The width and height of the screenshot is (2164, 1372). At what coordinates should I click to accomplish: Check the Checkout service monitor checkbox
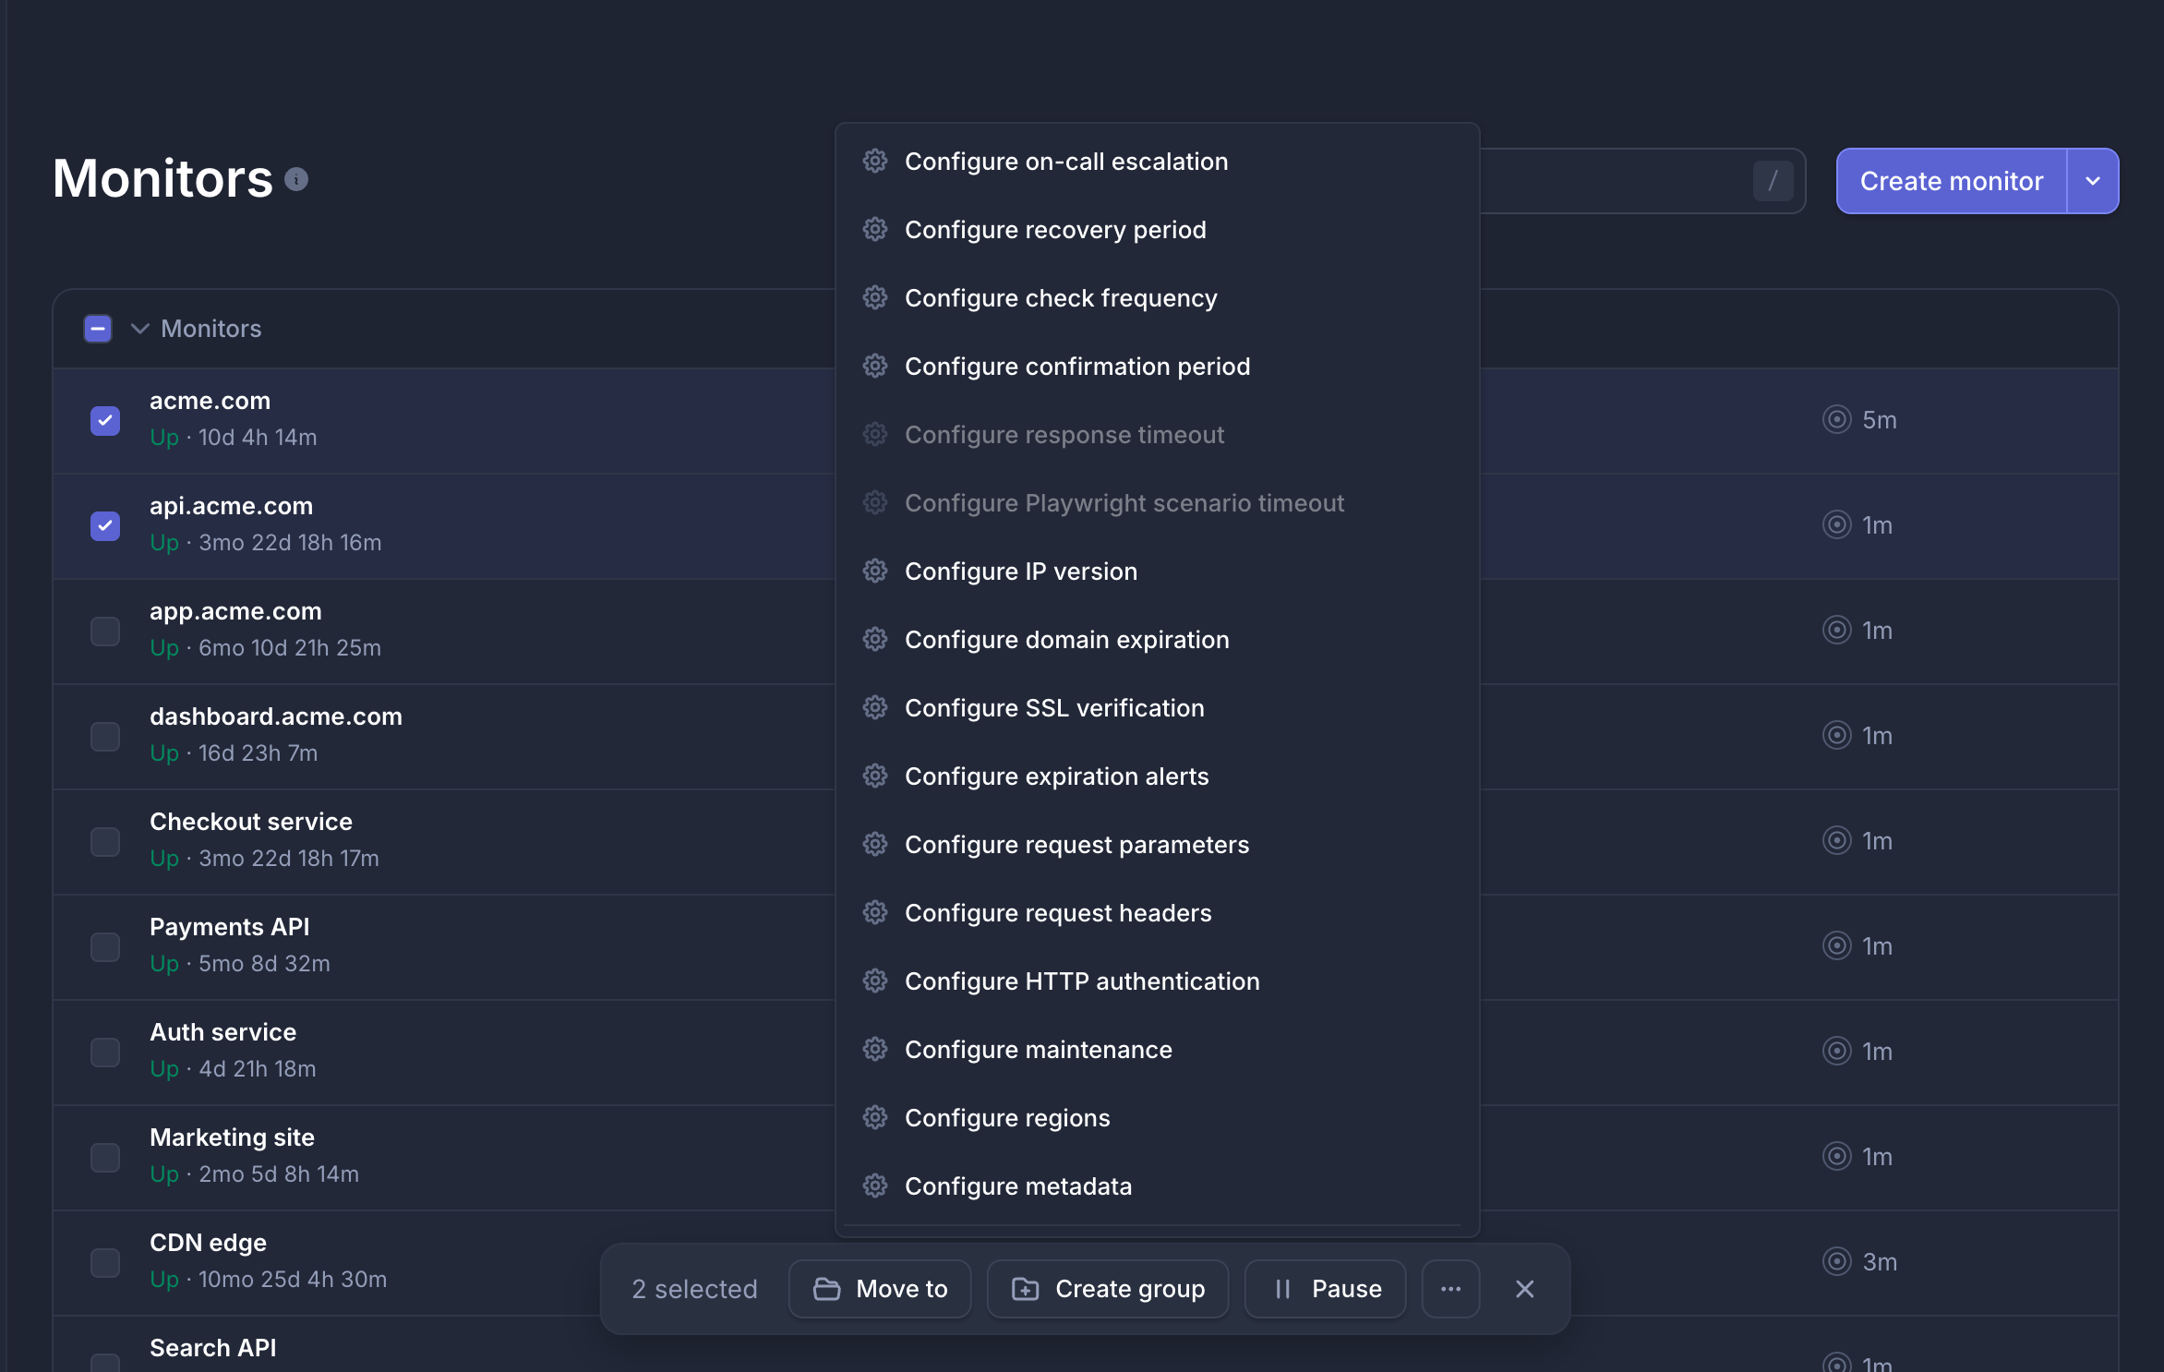click(105, 842)
